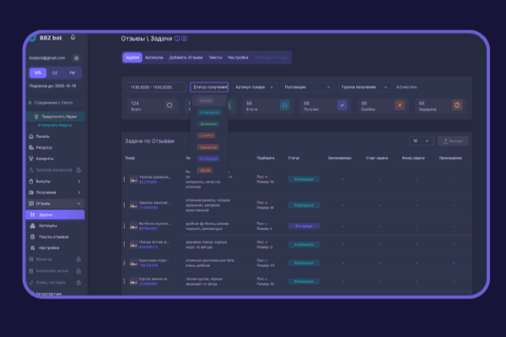Click the teal in-transit status icon
The height and width of the screenshot is (337, 506).
(x=284, y=105)
